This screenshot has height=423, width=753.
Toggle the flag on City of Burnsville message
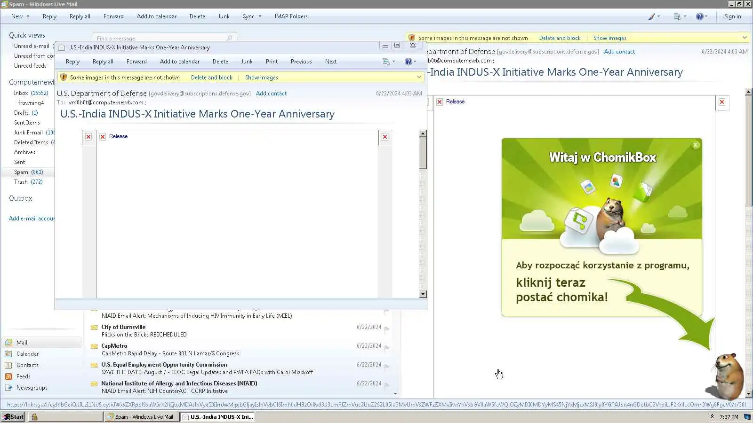coord(387,329)
